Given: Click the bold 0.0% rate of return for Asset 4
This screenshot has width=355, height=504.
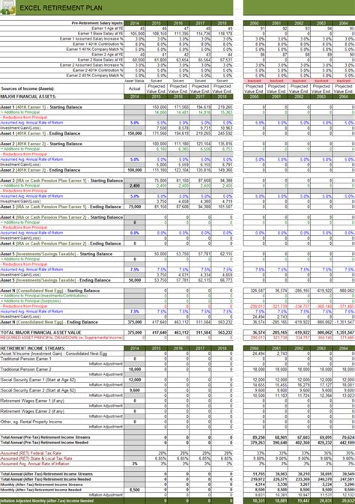Looking at the screenshot, I should tap(135, 233).
